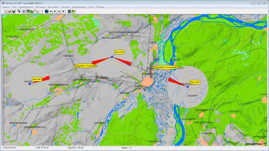
Task: Open the Окна menu
Action: pyautogui.click(x=91, y=7)
